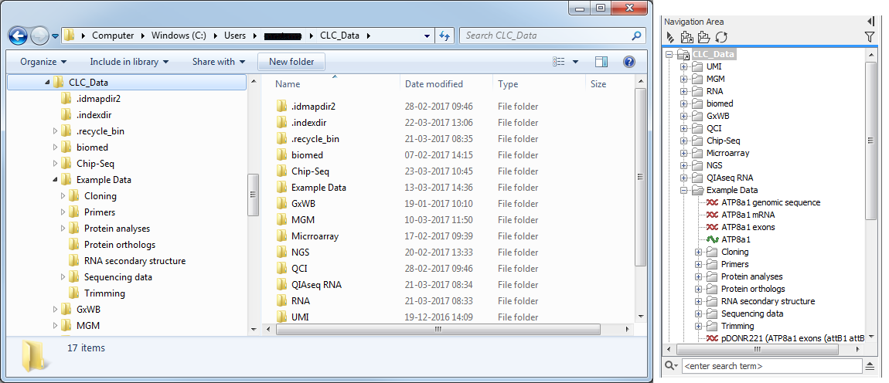The image size is (889, 383).
Task: Open the Share with menu
Action: (218, 62)
